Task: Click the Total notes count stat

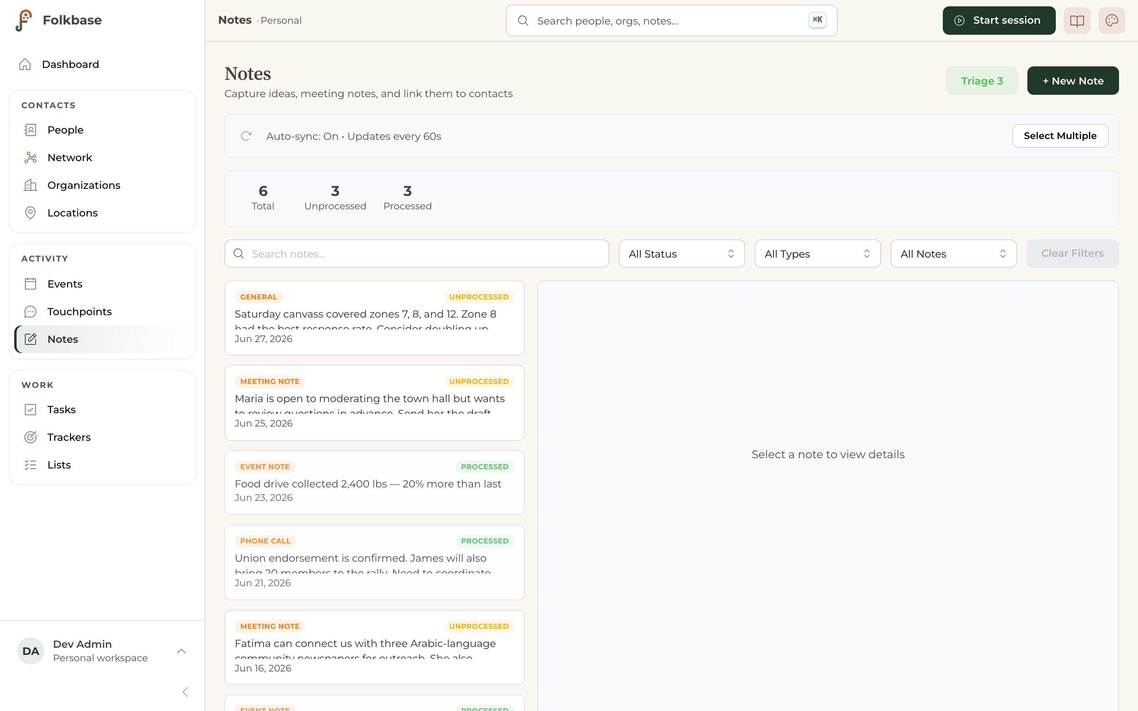Action: click(x=263, y=198)
